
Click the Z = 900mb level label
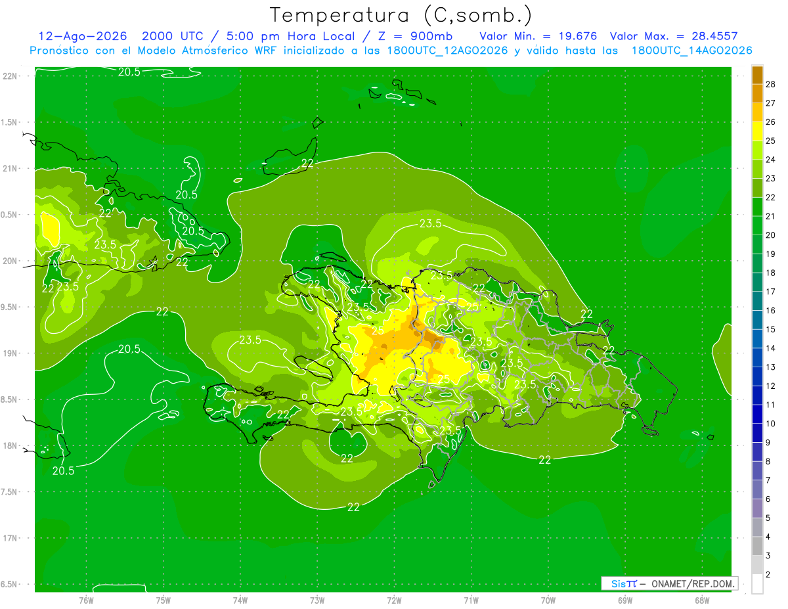tap(413, 36)
